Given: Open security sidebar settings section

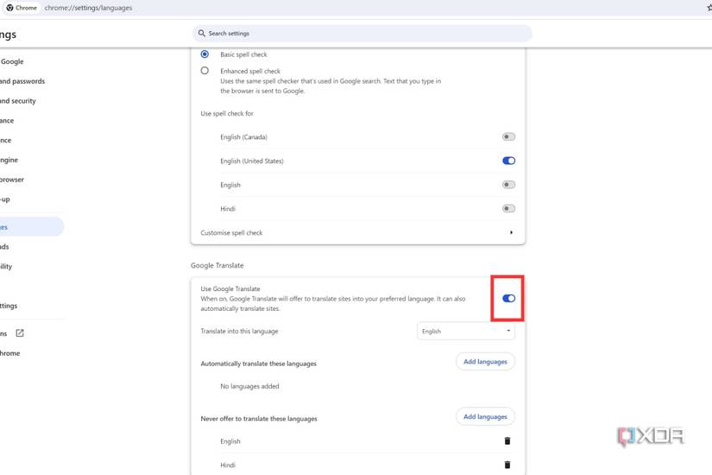Looking at the screenshot, I should [18, 101].
